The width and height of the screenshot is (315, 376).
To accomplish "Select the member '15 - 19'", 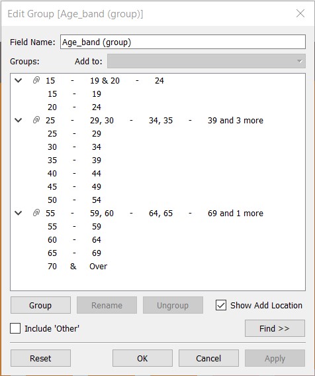I will [x=74, y=94].
